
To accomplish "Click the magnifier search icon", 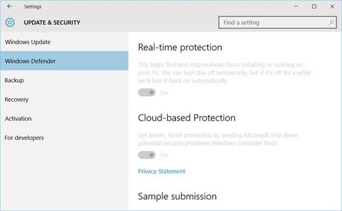I will coord(331,23).
